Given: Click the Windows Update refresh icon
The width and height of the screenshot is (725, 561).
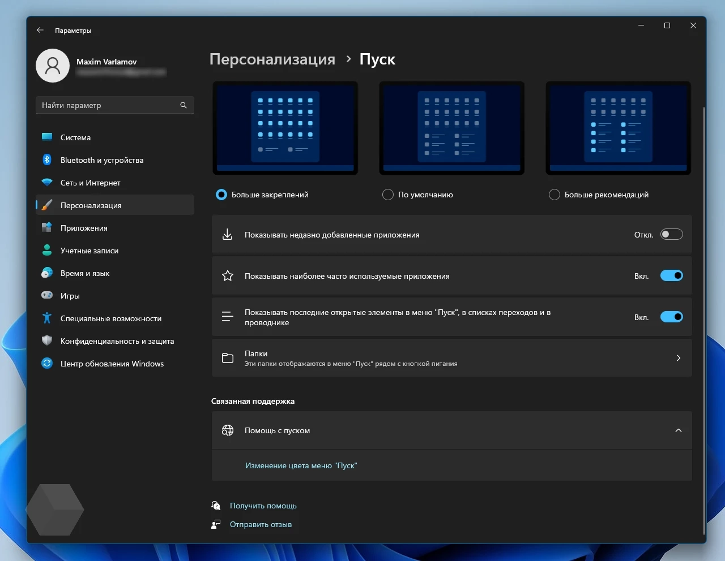Looking at the screenshot, I should tap(47, 364).
